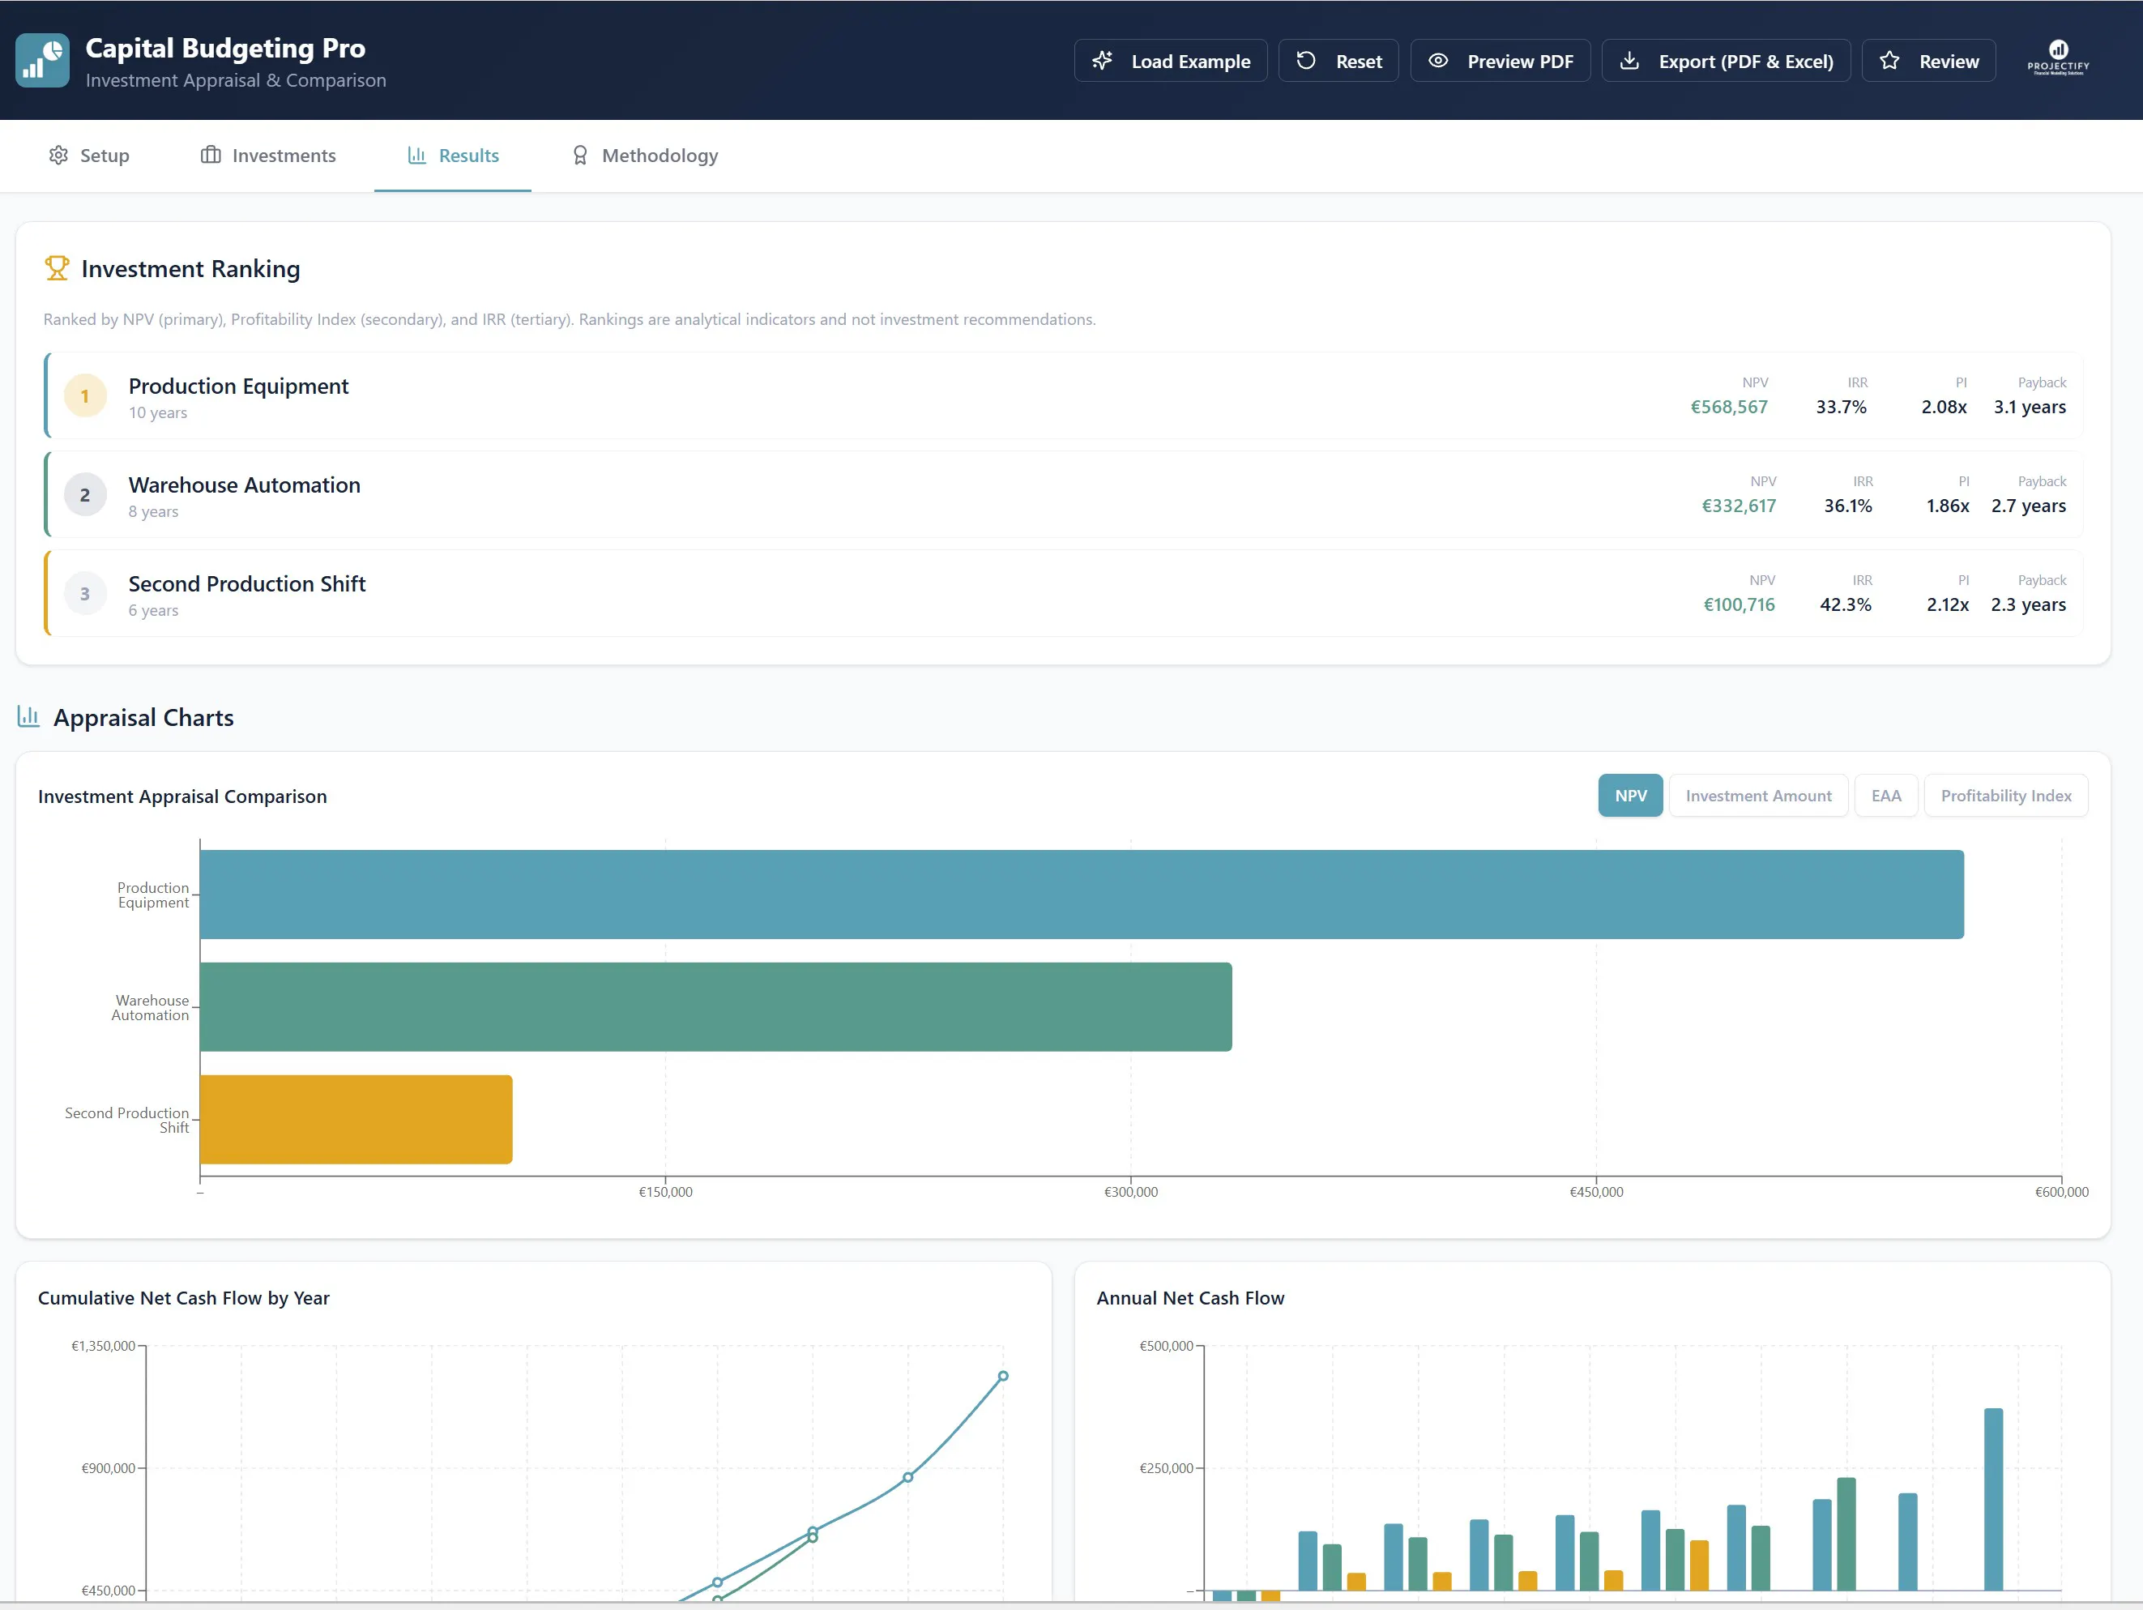Open the Investments tab
2143x1610 pixels.
click(x=267, y=155)
